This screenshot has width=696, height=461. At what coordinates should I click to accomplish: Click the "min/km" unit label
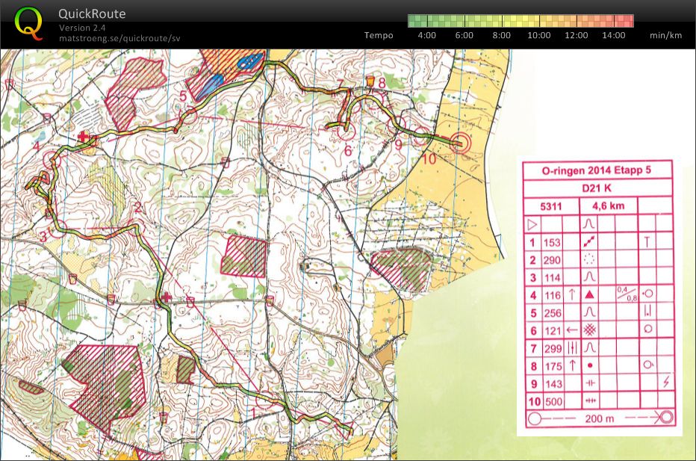pos(666,36)
